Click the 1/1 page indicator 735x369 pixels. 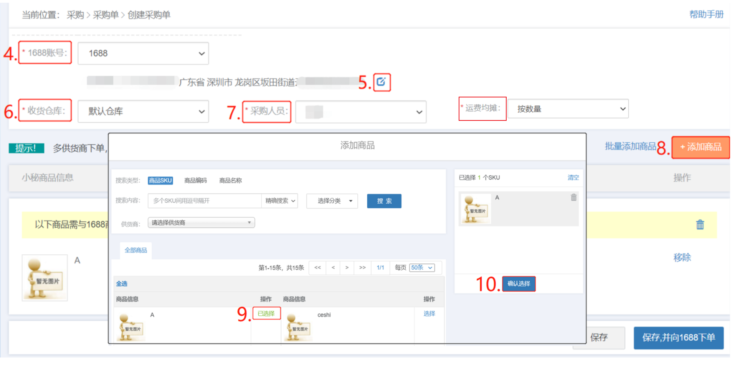380,268
